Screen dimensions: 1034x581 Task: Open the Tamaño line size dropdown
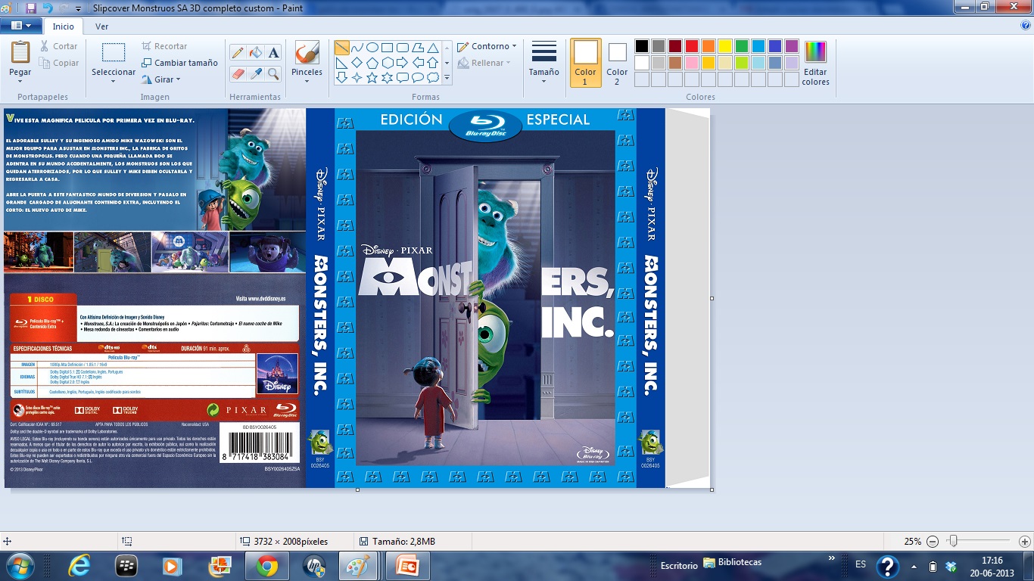(x=544, y=62)
